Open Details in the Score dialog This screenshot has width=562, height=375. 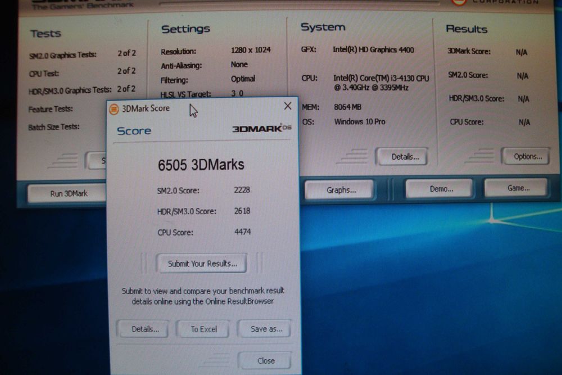(x=144, y=329)
